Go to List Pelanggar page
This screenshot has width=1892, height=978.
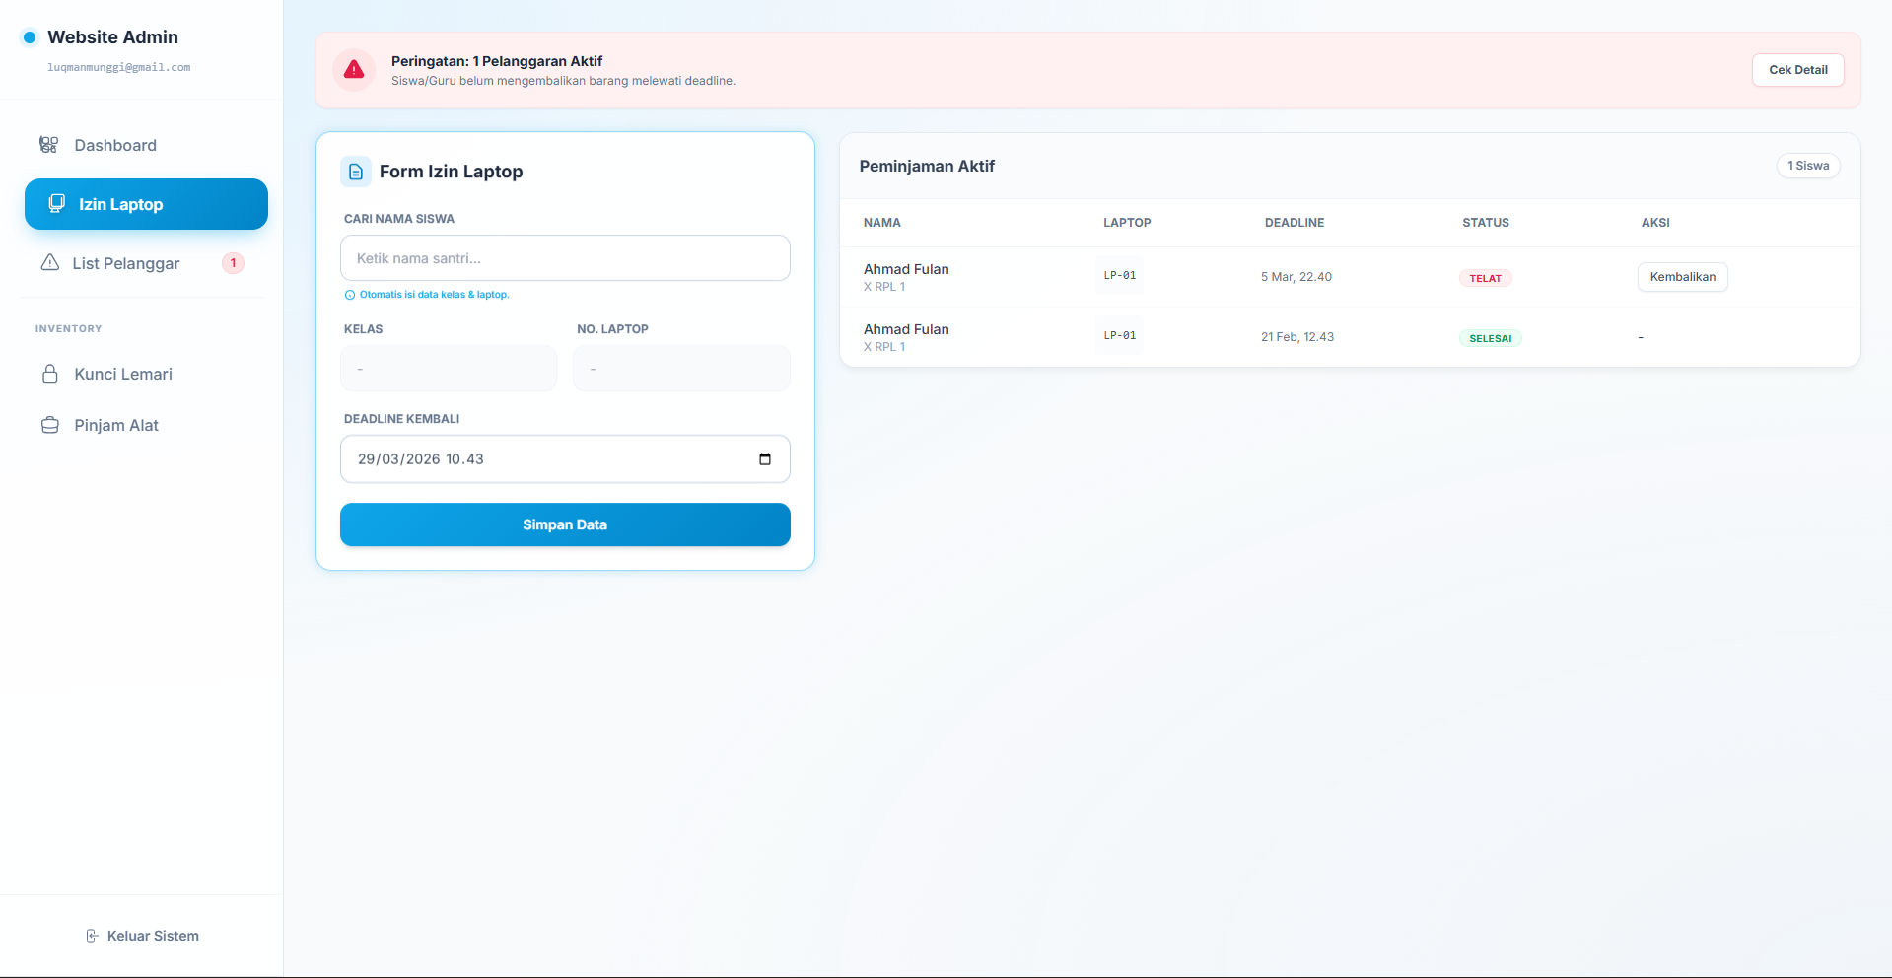click(x=126, y=263)
